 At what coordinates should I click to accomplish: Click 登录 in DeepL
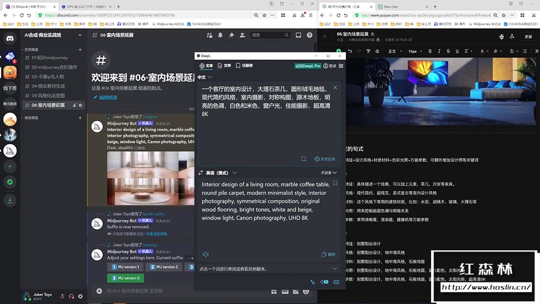tap(330, 66)
